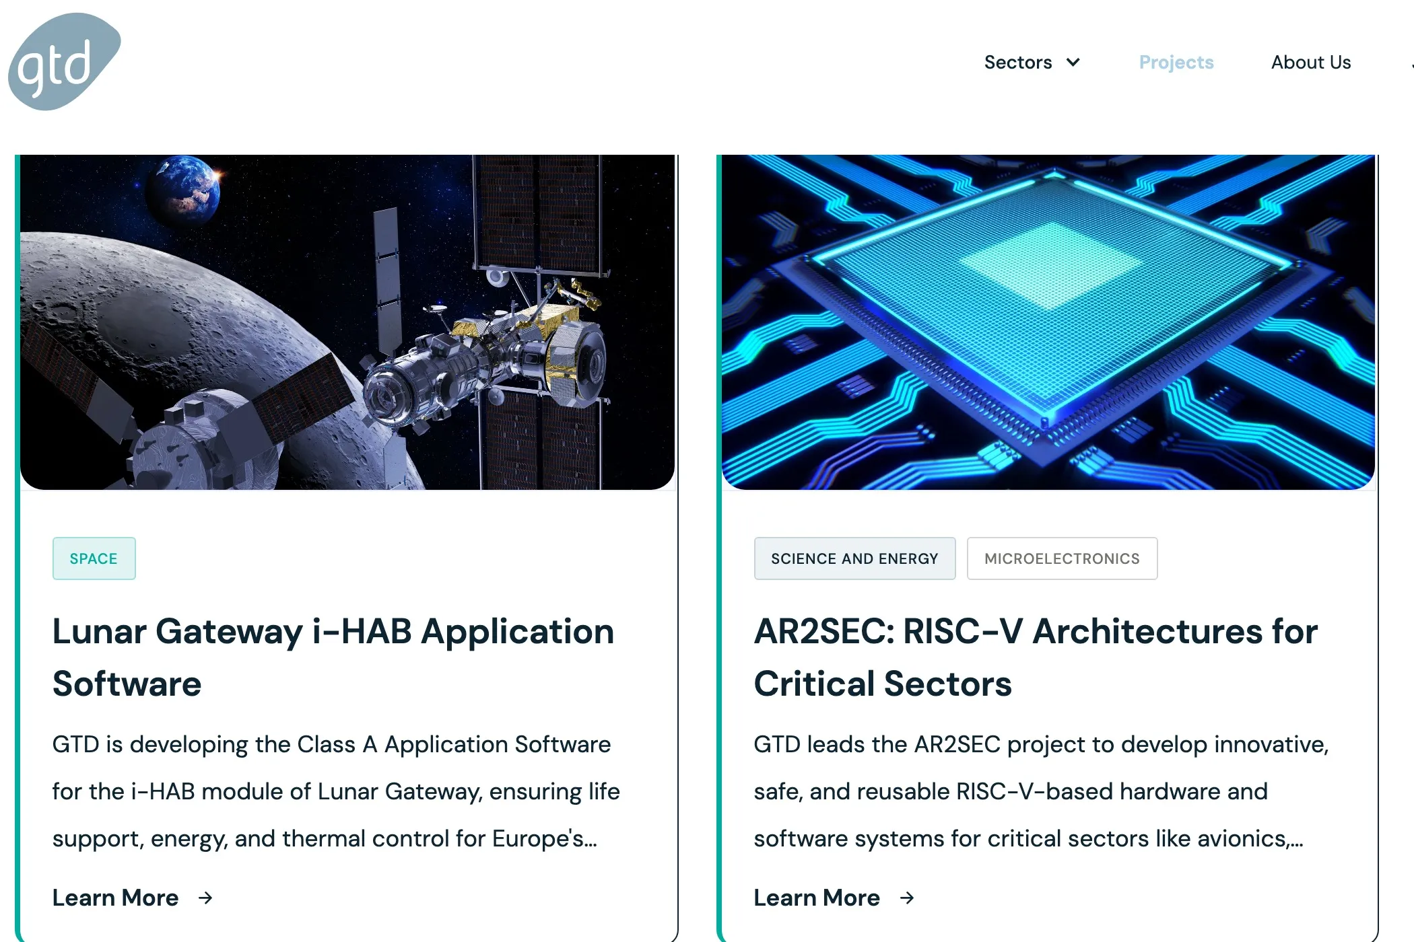This screenshot has width=1414, height=942.
Task: Open the Lunar Gateway space station thumbnail
Action: [x=347, y=322]
